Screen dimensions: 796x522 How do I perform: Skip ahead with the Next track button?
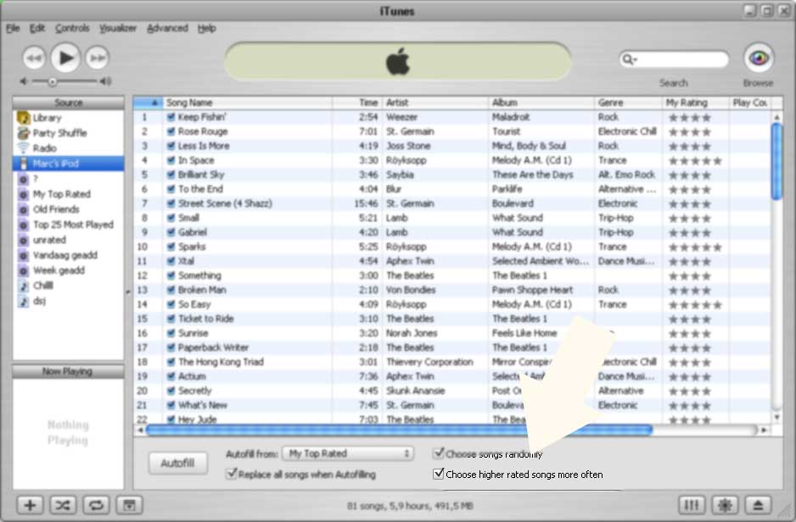point(97,58)
